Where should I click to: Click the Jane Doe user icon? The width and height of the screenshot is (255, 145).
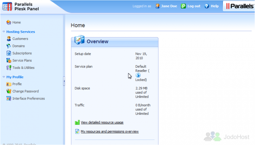pos(157,6)
